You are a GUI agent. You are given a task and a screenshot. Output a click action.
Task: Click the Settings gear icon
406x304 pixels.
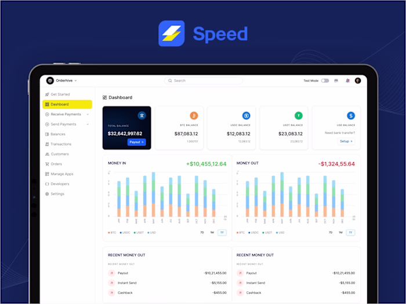tap(47, 194)
